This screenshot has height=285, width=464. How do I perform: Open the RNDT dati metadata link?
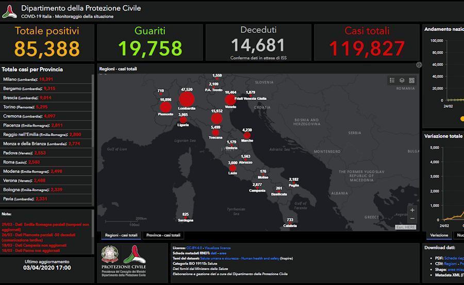[x=213, y=254]
